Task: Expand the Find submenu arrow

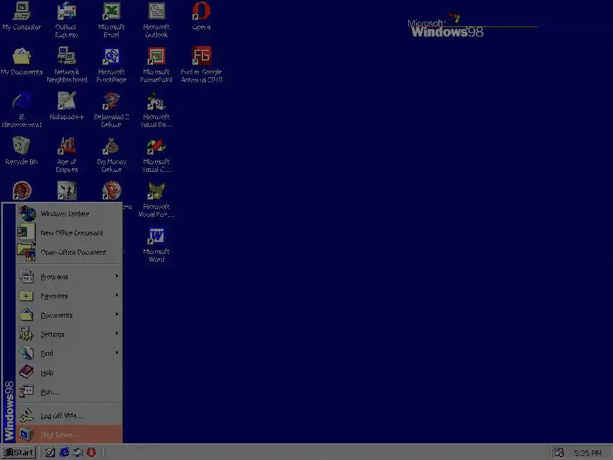Action: click(117, 353)
